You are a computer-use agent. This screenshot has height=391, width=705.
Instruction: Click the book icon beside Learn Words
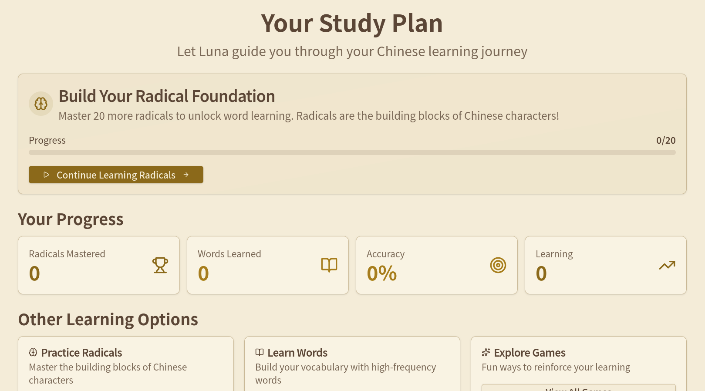tap(260, 352)
